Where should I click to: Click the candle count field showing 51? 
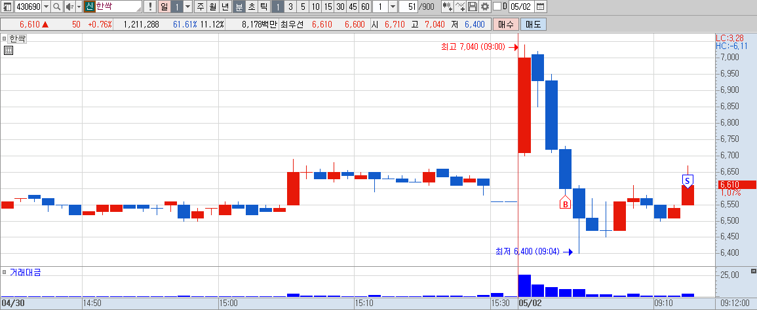(x=408, y=7)
